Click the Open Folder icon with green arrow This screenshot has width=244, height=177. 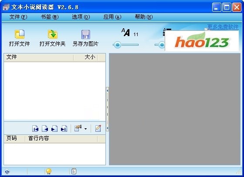point(53,34)
